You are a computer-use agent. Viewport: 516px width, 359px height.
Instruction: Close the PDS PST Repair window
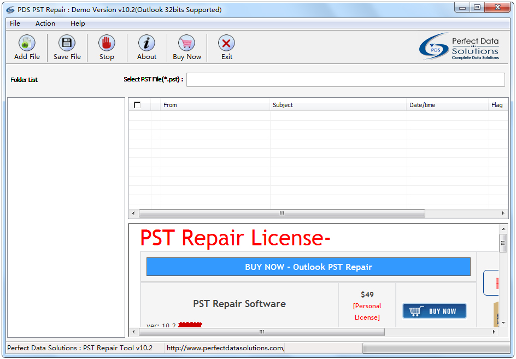tap(497, 8)
